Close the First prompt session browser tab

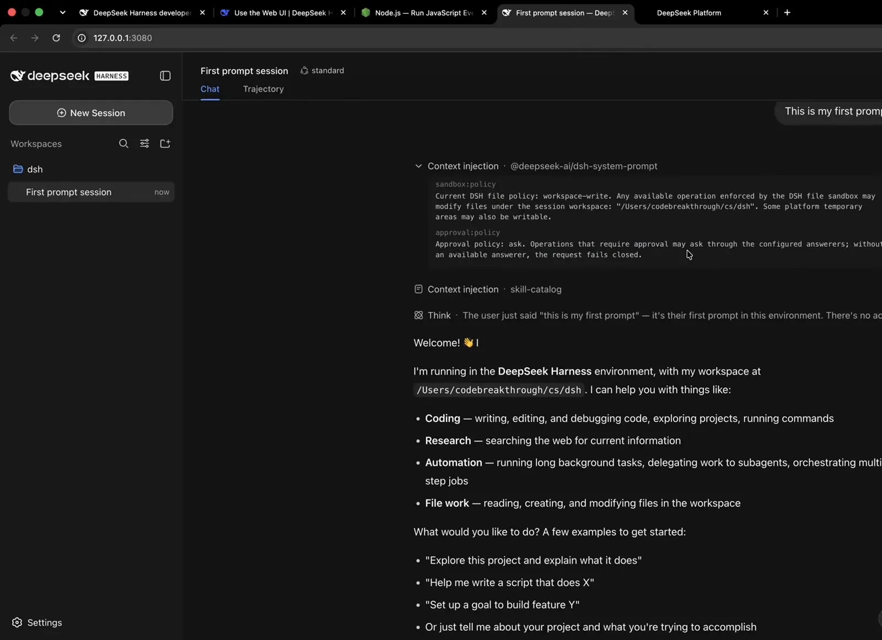(x=625, y=13)
